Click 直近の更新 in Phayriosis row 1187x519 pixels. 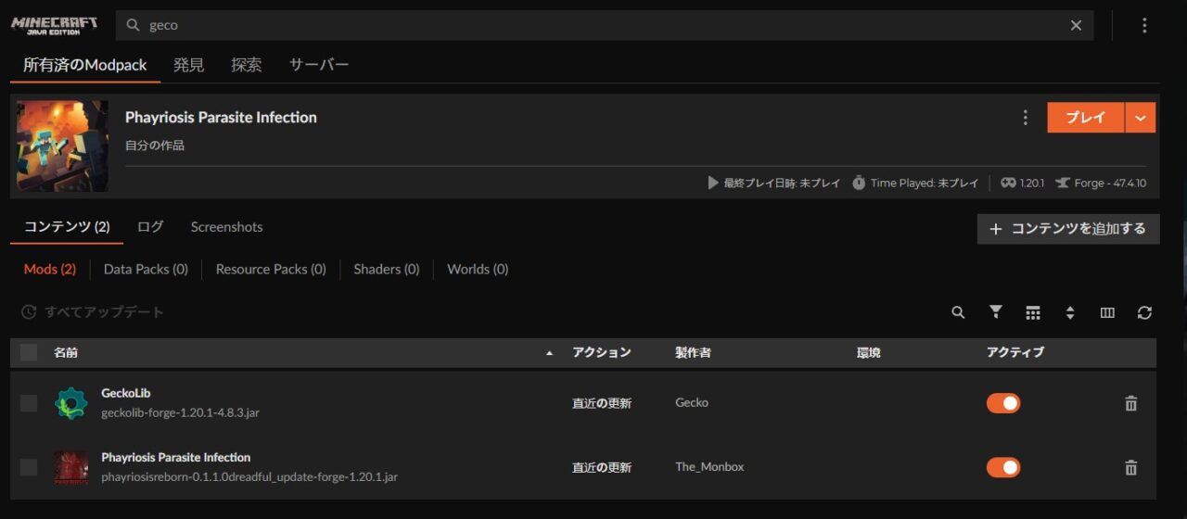pyautogui.click(x=602, y=467)
